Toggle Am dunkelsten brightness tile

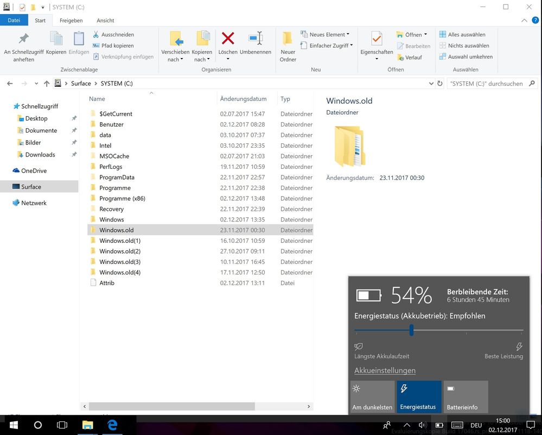click(x=372, y=397)
